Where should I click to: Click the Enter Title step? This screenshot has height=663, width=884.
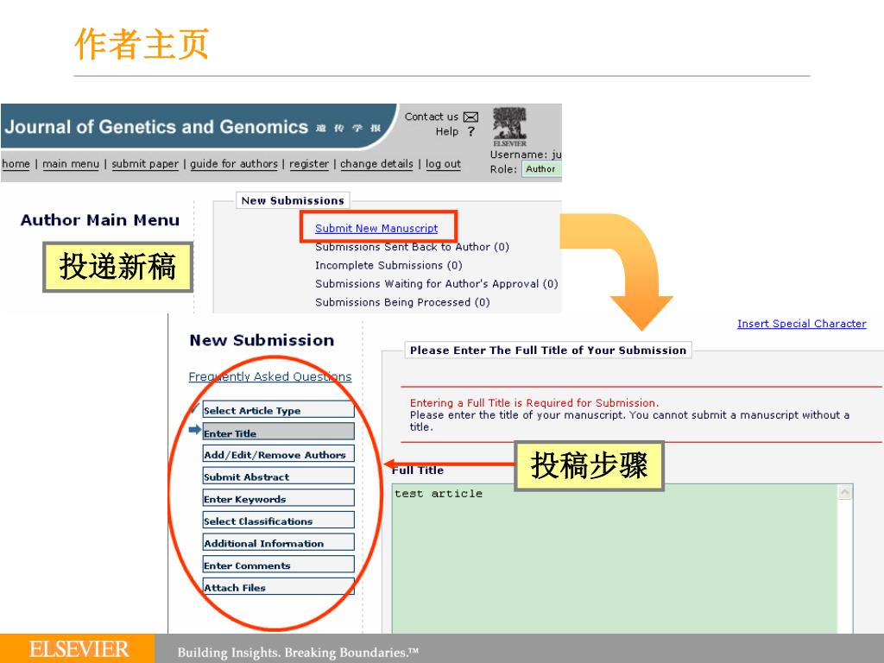(279, 432)
